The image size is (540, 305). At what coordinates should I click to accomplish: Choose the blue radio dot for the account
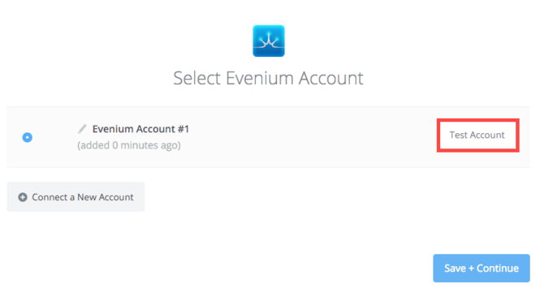click(28, 137)
